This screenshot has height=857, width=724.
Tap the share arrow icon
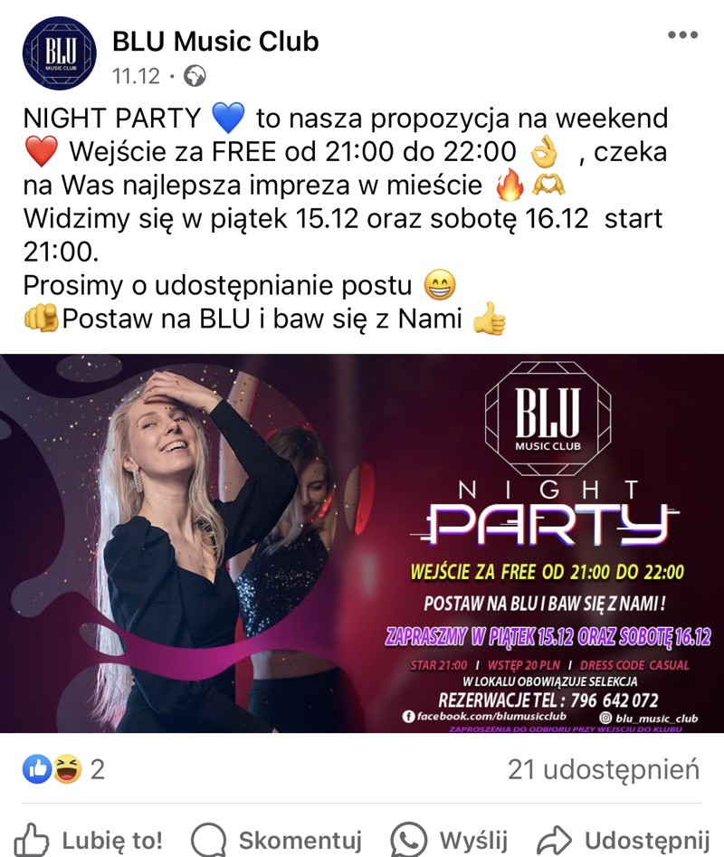554,840
